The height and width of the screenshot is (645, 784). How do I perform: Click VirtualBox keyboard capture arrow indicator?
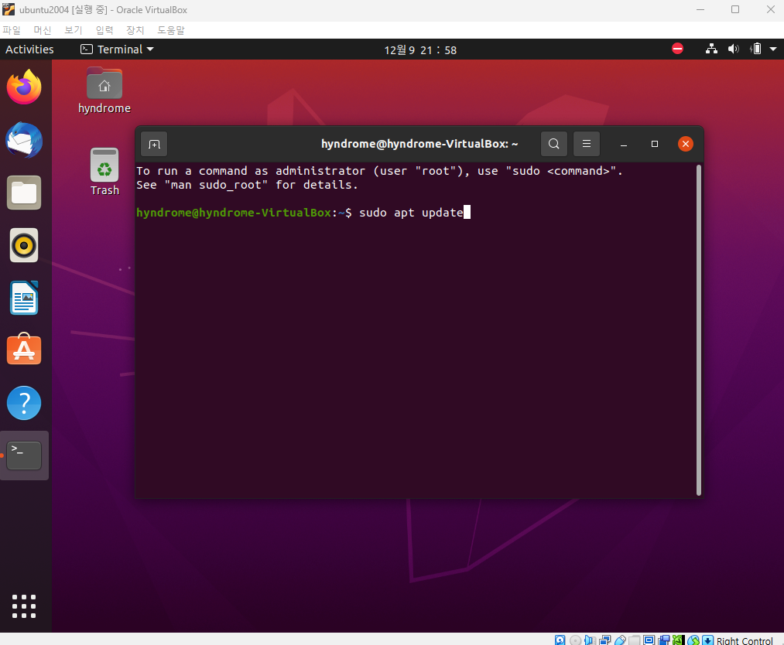pyautogui.click(x=707, y=640)
